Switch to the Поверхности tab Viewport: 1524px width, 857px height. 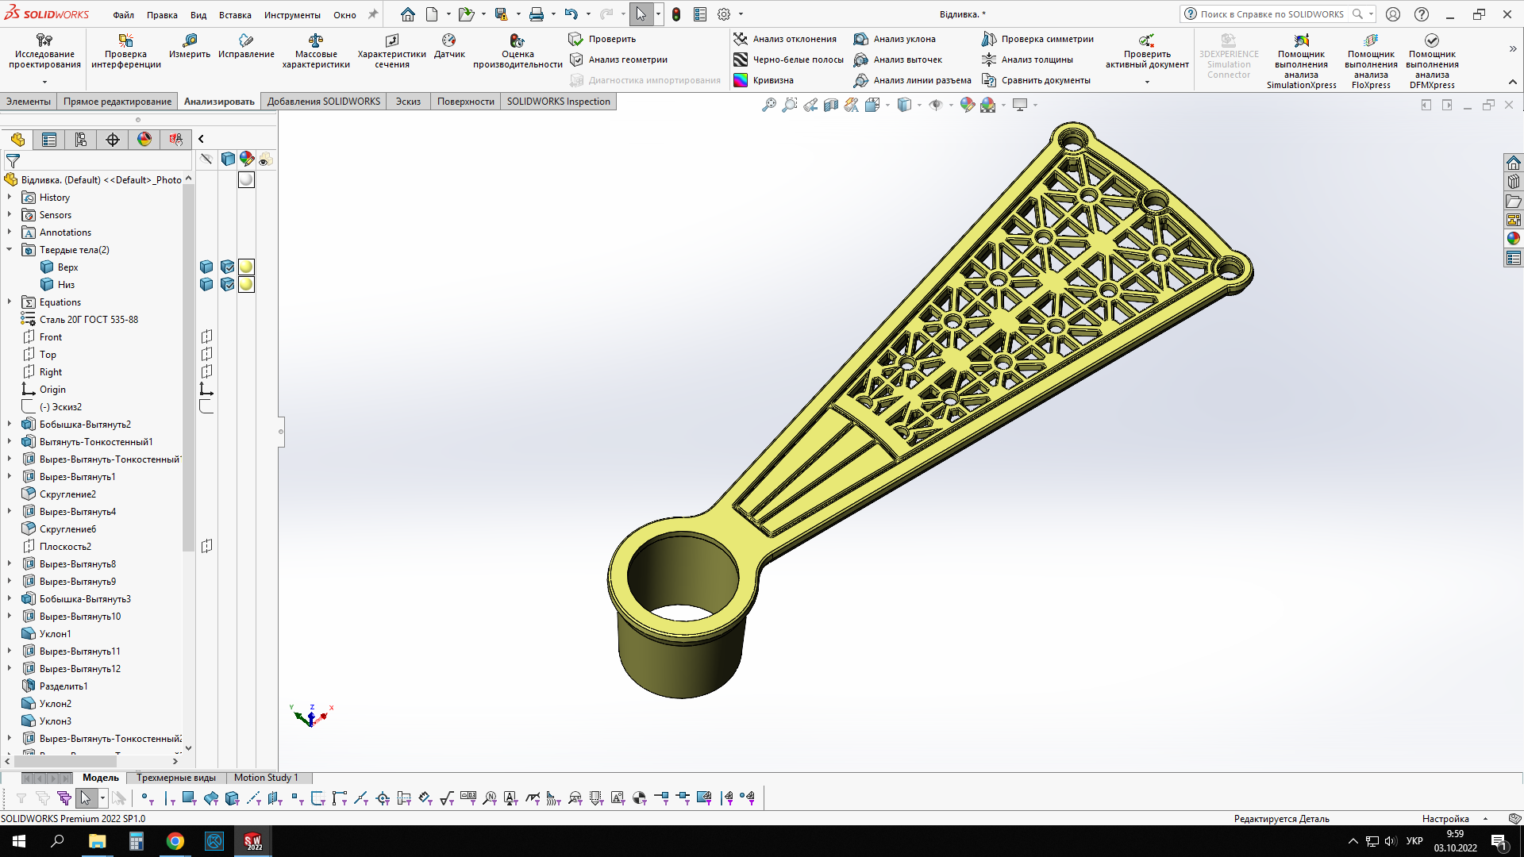[x=465, y=102]
